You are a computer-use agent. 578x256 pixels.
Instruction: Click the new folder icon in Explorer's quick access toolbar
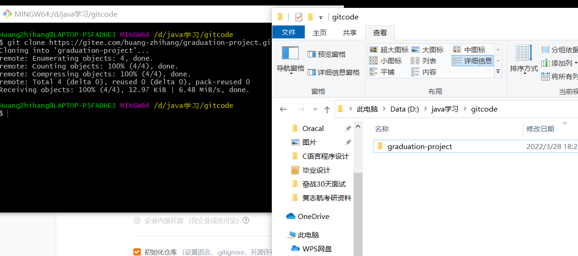(310, 17)
